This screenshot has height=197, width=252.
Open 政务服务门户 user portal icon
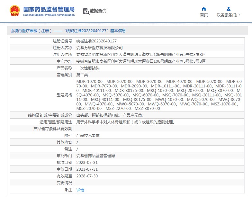pyautogui.click(x=228, y=9)
